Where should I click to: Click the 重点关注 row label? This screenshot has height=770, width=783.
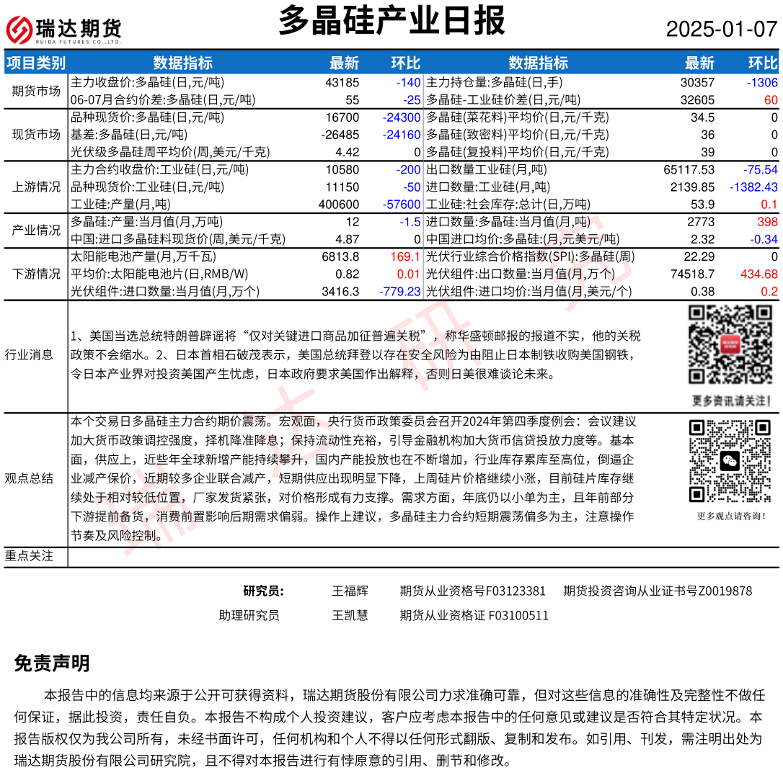(29, 555)
